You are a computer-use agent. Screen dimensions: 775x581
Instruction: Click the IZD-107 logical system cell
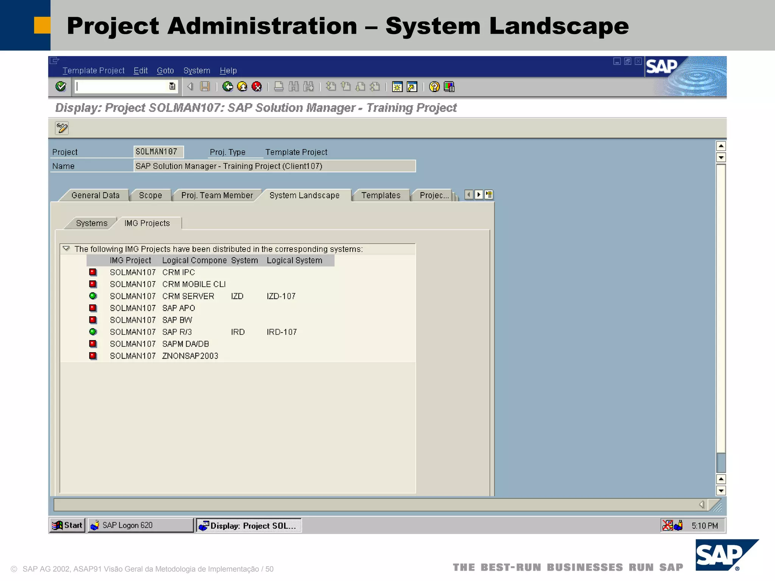click(x=281, y=296)
